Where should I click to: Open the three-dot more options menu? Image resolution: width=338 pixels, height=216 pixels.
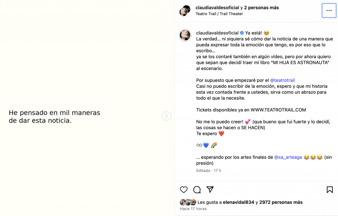[329, 11]
